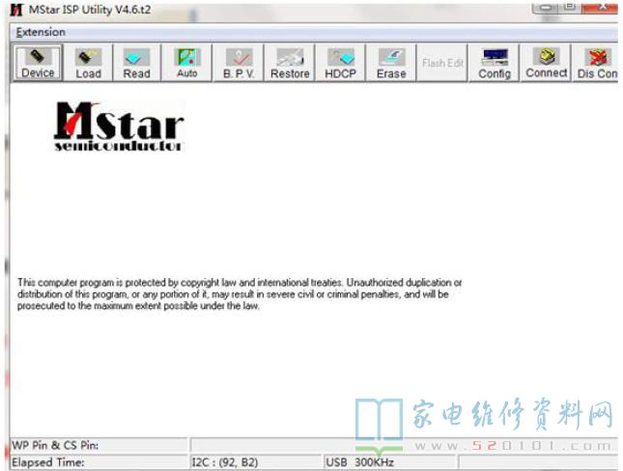Click the MStar ISP Utility title bar icon
The height and width of the screenshot is (471, 623).
point(16,10)
